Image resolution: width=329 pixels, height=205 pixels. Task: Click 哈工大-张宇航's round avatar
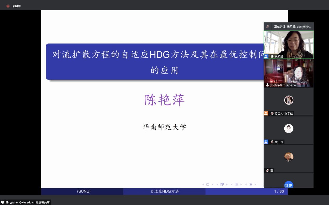click(x=288, y=100)
